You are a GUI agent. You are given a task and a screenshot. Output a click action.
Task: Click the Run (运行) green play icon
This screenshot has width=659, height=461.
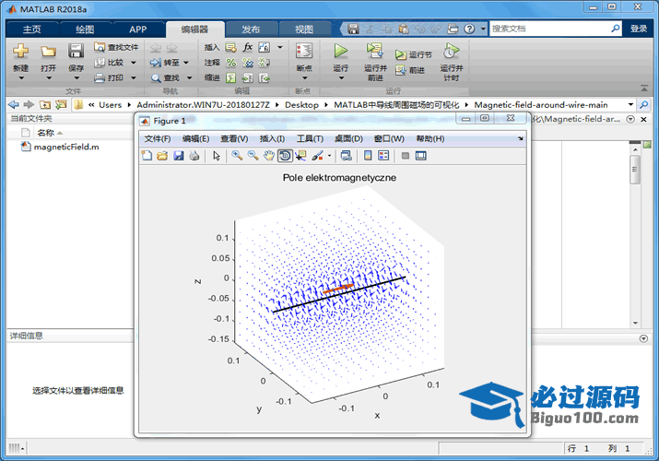(x=341, y=52)
